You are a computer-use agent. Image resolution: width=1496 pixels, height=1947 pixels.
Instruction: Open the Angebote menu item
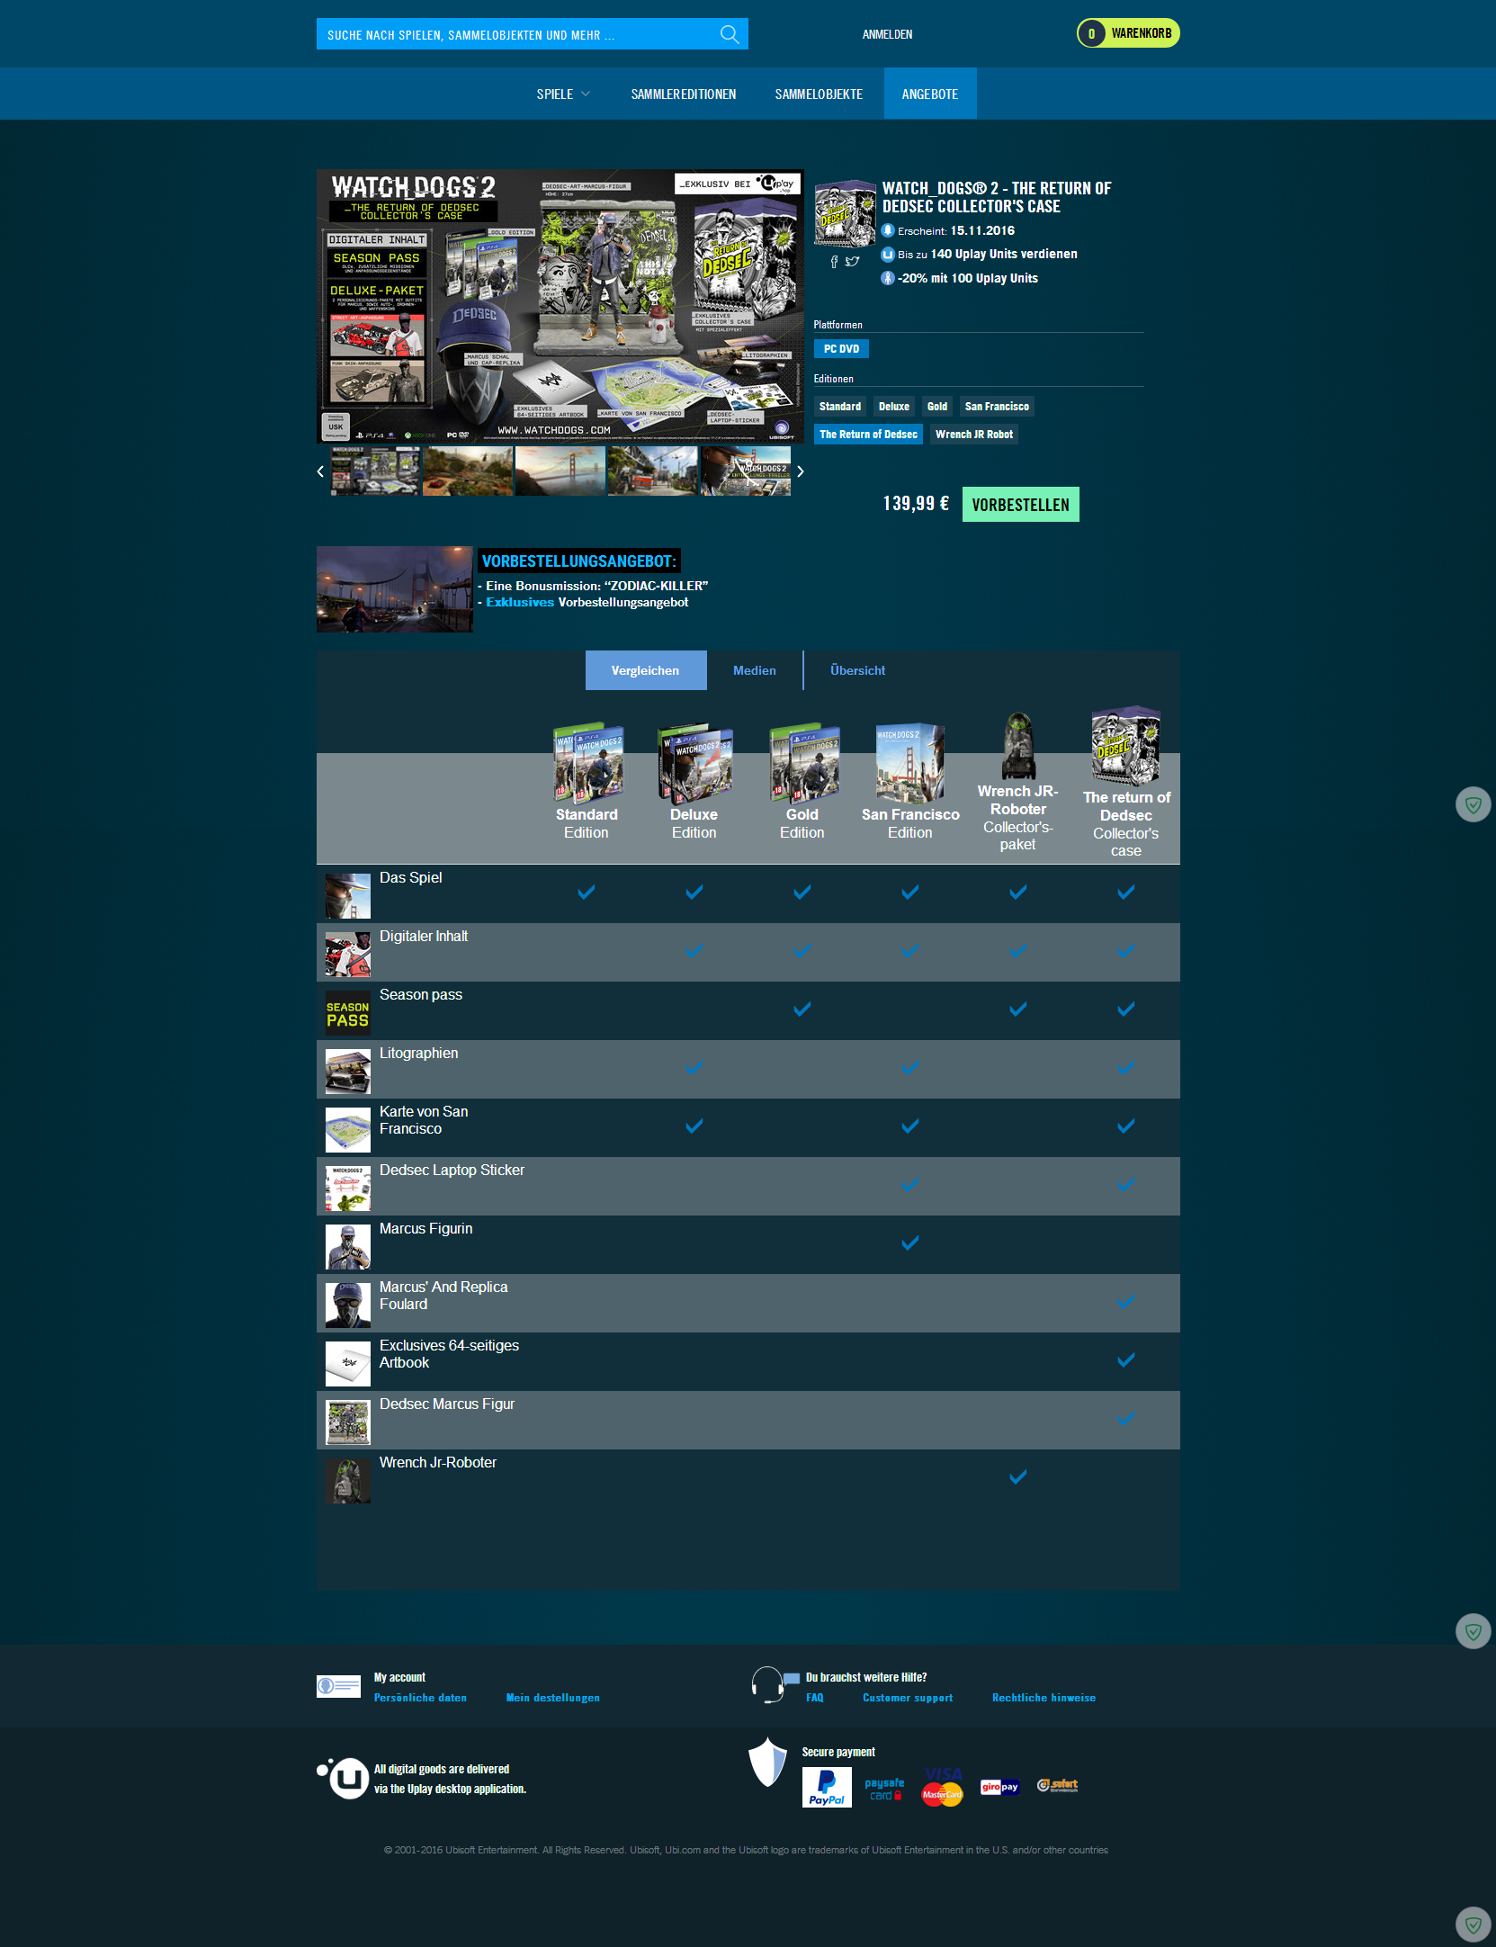click(930, 94)
